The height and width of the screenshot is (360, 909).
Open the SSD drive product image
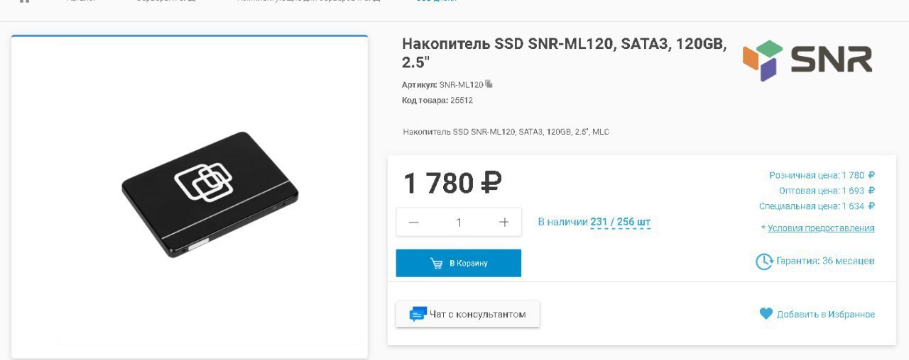[210, 194]
